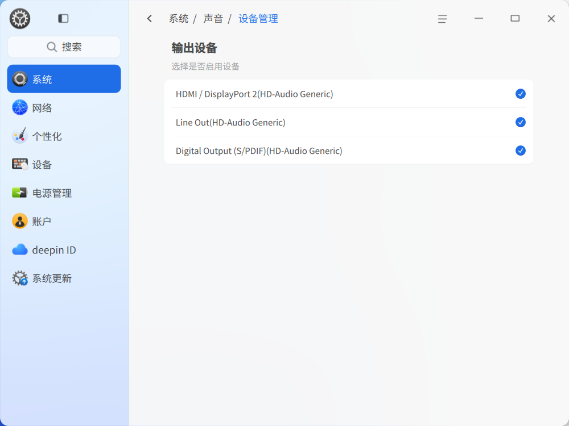Open 账户 user account icon

[19, 221]
